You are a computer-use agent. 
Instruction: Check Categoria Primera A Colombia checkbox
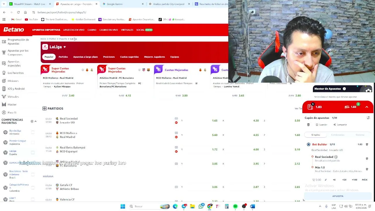pyautogui.click(x=33, y=188)
